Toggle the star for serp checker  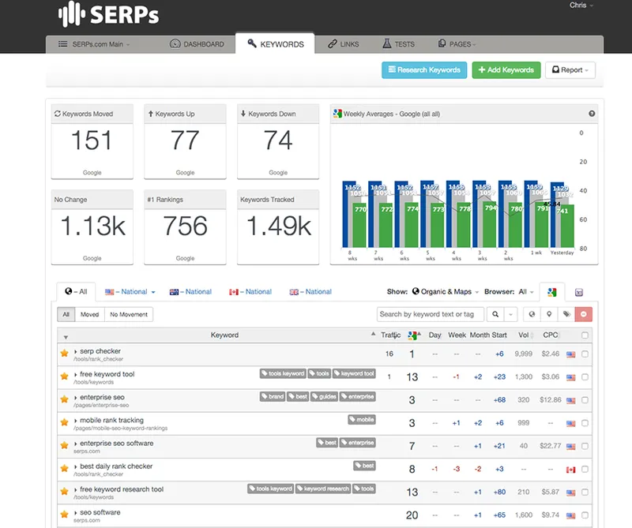[x=65, y=354]
